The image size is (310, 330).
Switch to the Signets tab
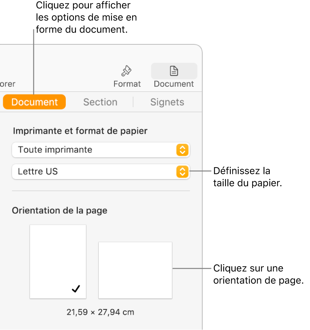pos(167,102)
